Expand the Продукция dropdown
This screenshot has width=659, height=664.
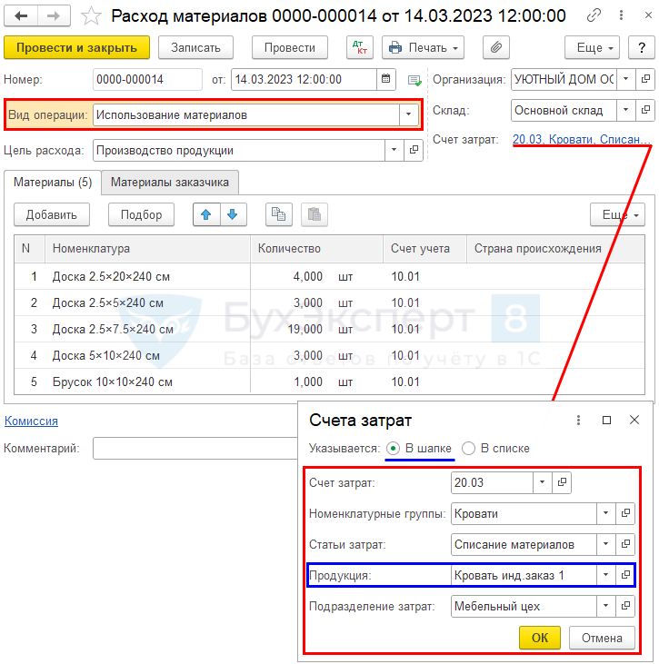click(x=606, y=575)
